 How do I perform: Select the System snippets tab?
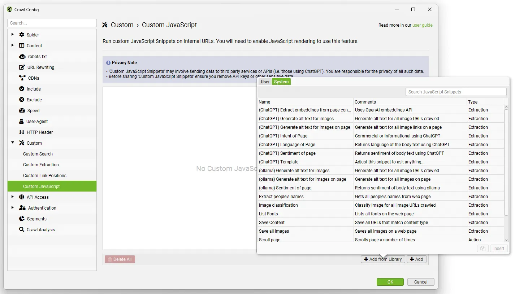[281, 82]
